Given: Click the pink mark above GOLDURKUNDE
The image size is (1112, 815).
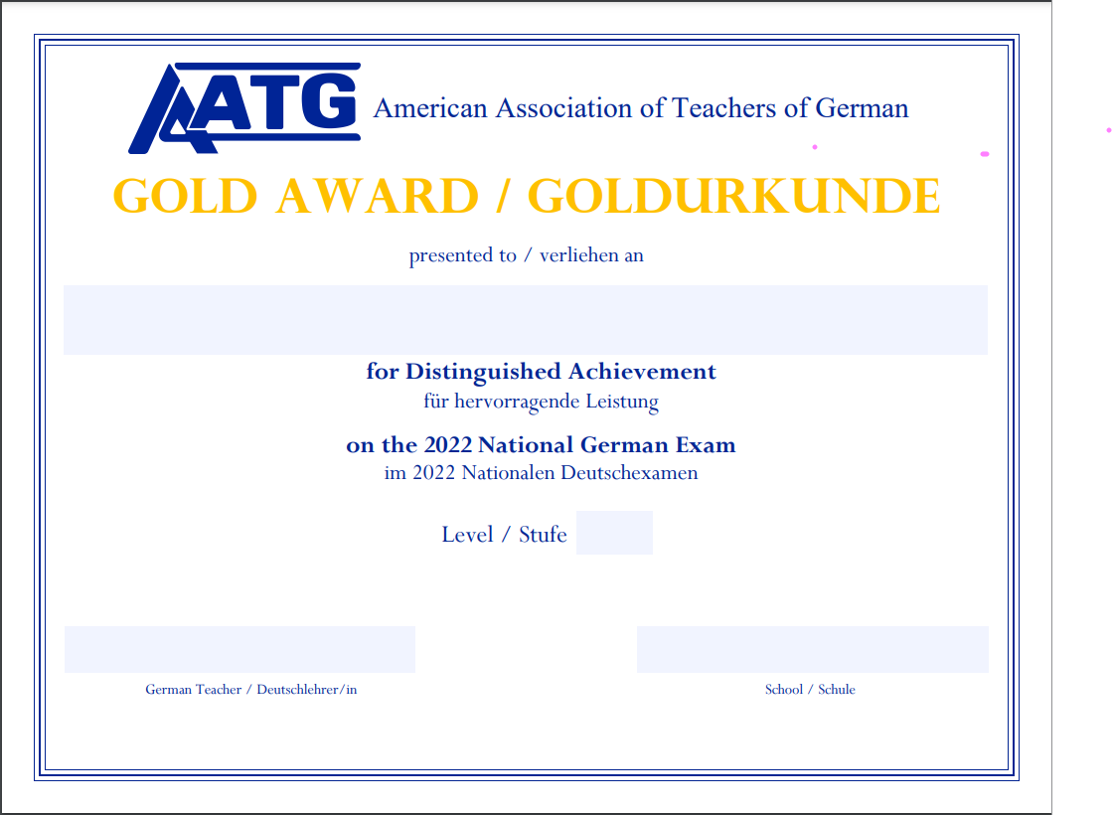Looking at the screenshot, I should click(x=815, y=146).
